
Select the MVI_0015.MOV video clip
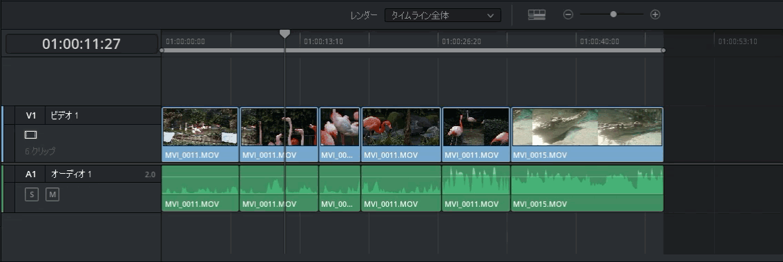coord(587,134)
